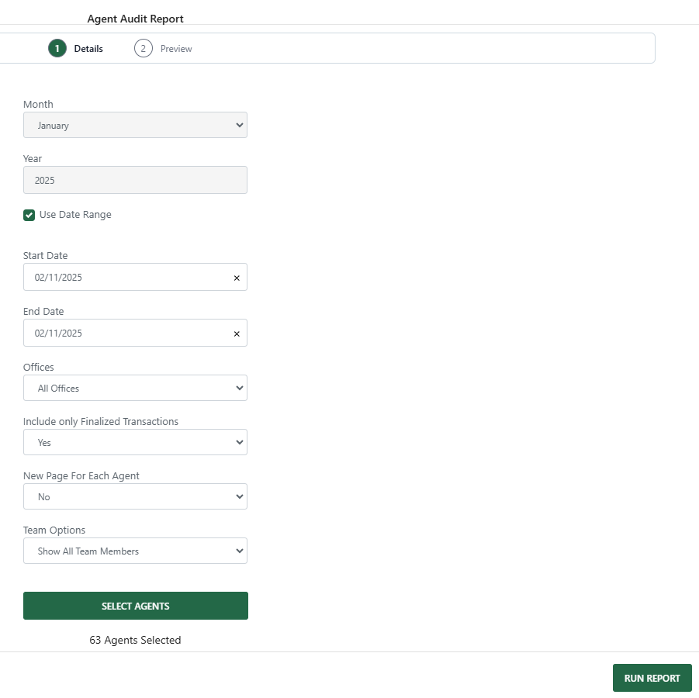Click the chevron on New Page For Each Agent

click(240, 496)
